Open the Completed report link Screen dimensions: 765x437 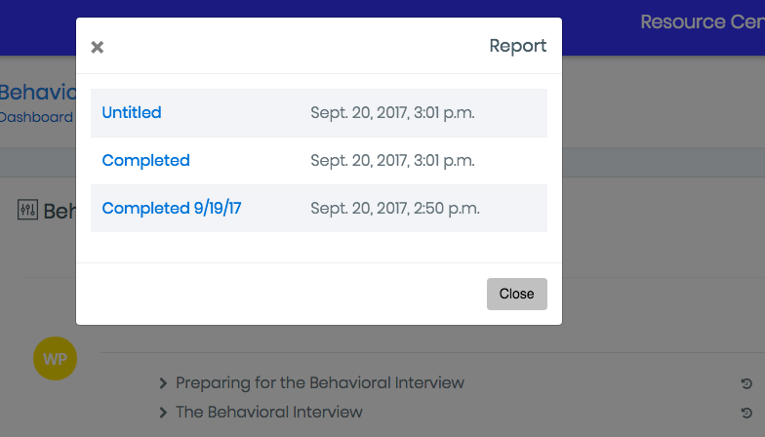[145, 160]
